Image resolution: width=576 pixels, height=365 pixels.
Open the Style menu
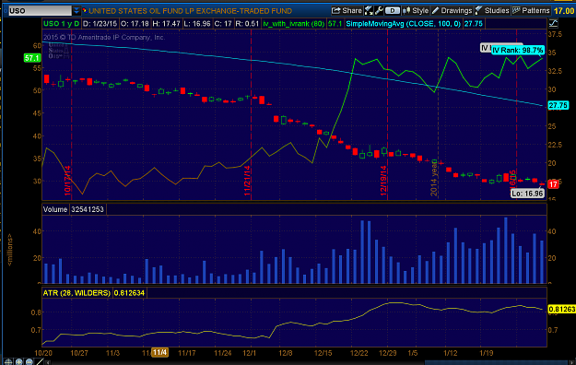point(416,11)
